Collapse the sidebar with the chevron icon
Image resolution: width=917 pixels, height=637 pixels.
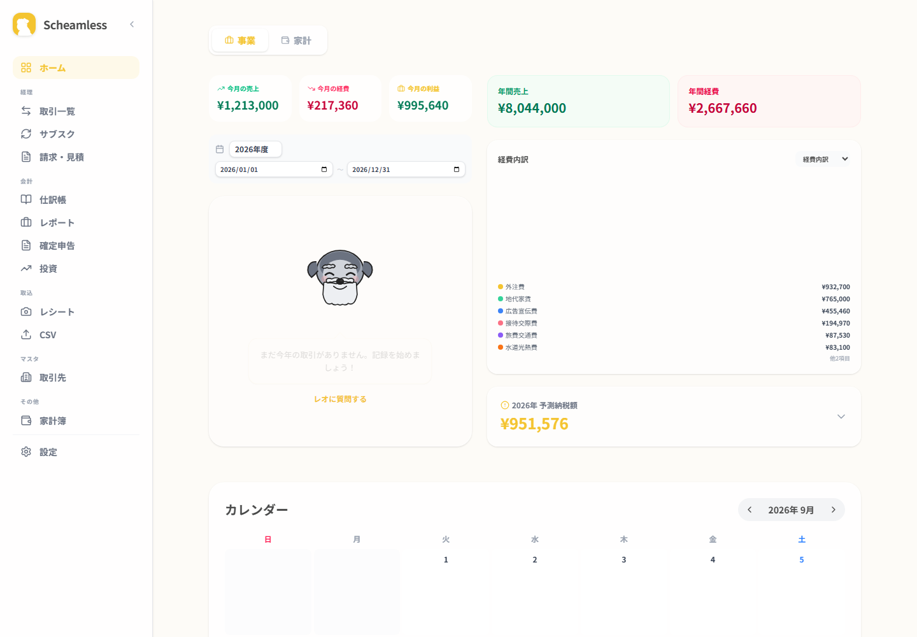(132, 24)
